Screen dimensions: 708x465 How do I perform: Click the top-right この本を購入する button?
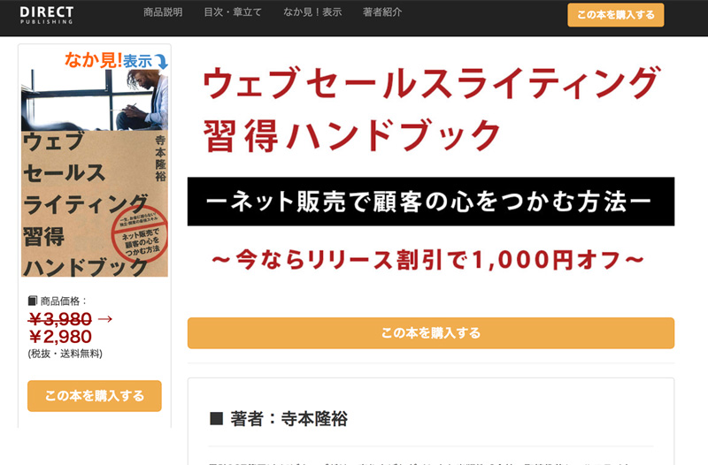point(615,15)
